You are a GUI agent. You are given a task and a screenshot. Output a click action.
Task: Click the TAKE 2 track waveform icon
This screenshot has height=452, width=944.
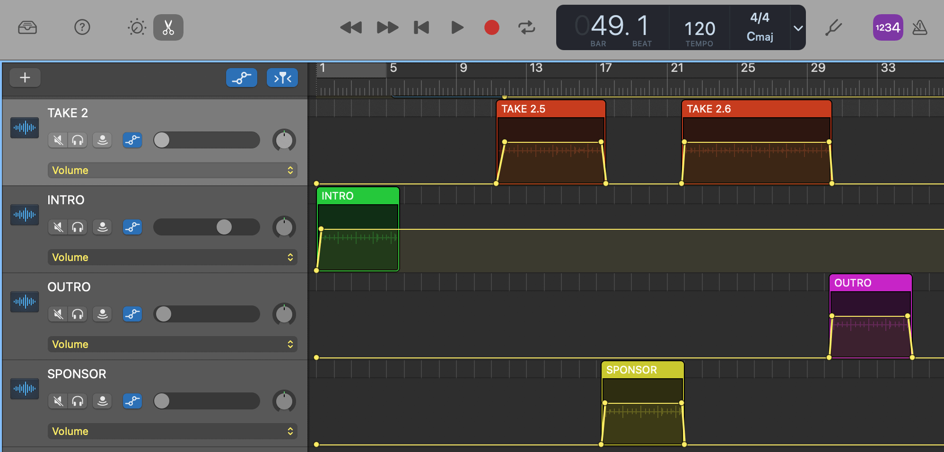coord(25,128)
